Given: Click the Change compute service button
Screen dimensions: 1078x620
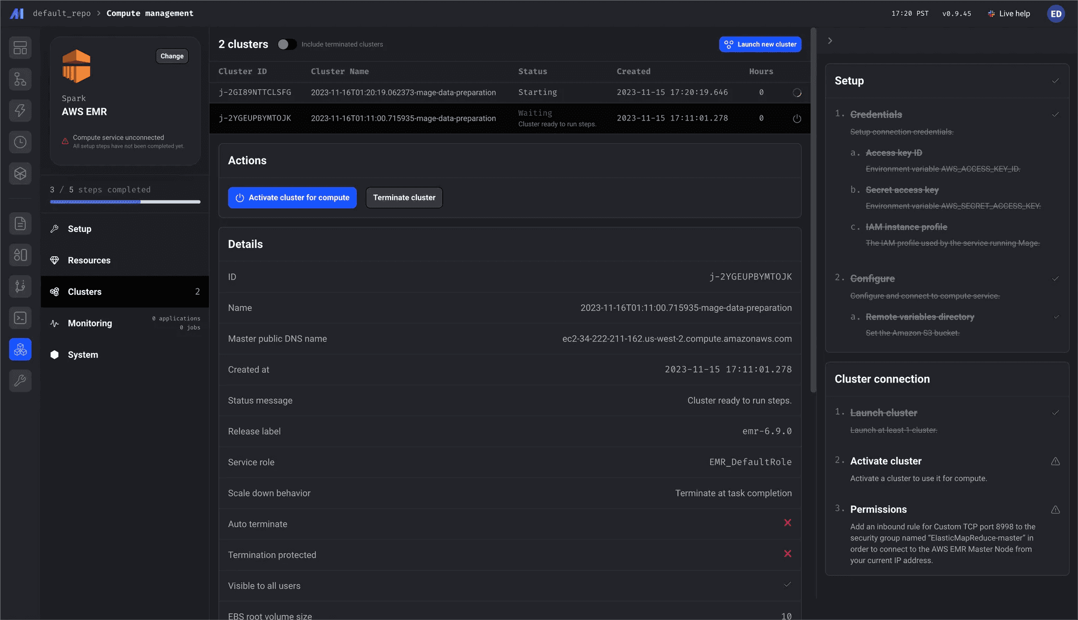Looking at the screenshot, I should [172, 56].
